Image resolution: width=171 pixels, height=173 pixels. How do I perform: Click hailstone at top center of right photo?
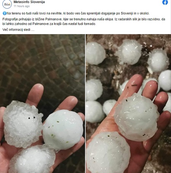tap(128, 52)
